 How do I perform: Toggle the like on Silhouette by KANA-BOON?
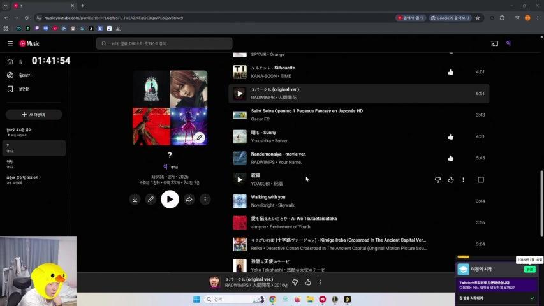tap(451, 72)
